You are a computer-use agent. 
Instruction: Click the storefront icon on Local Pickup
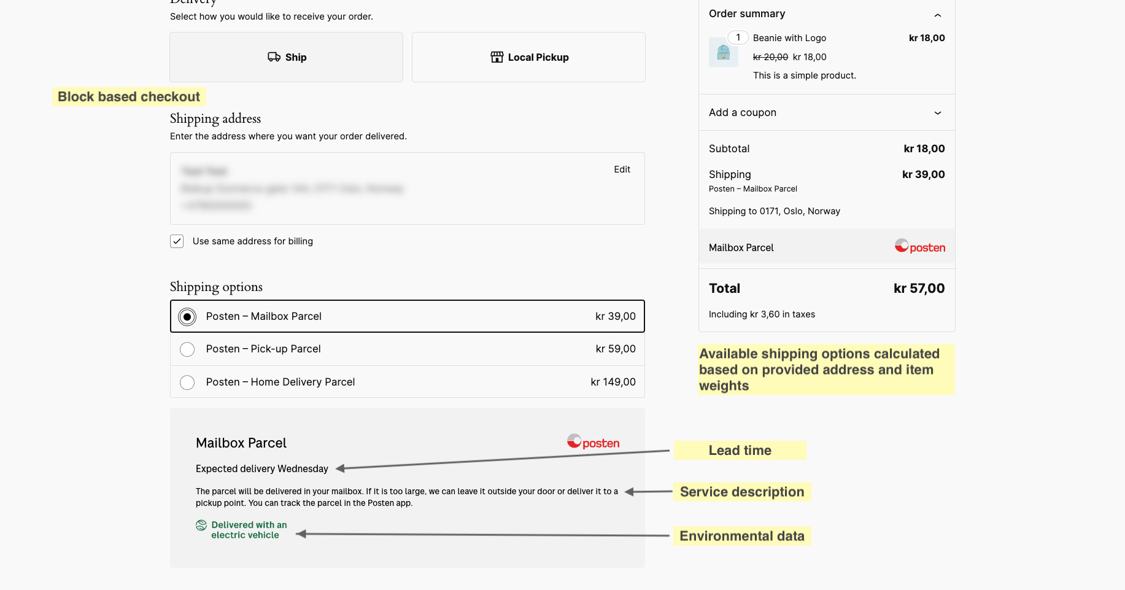497,57
